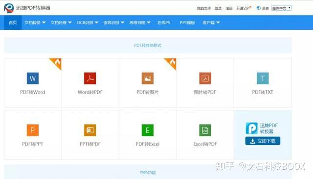This screenshot has height=179, width=313.
Task: Click the 迅捷PDF转换器 logo icon
Action: tap(9, 8)
